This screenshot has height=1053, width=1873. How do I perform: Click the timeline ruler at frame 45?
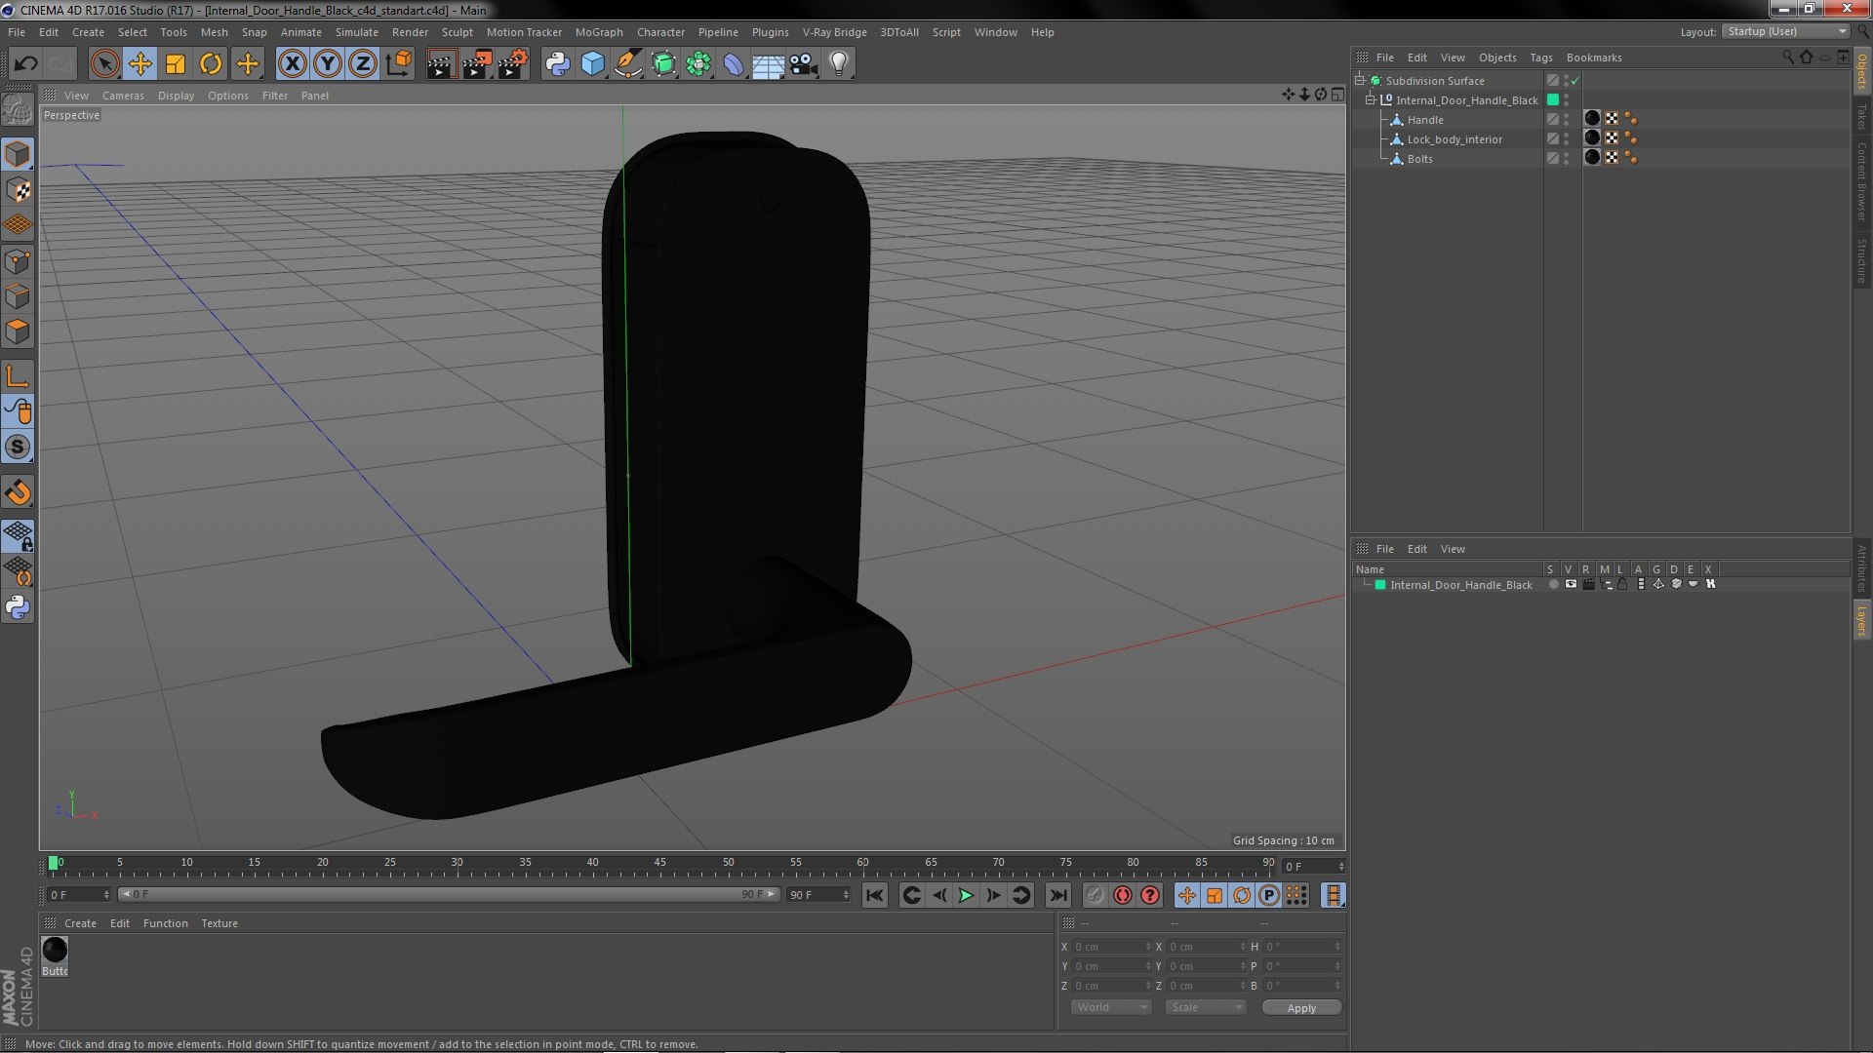coord(660,865)
